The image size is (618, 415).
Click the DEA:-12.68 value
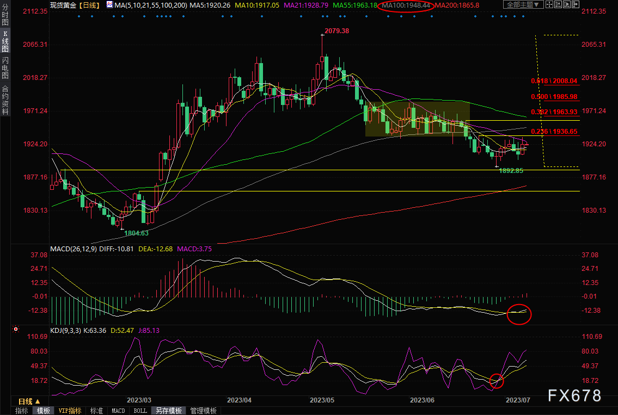pyautogui.click(x=155, y=249)
